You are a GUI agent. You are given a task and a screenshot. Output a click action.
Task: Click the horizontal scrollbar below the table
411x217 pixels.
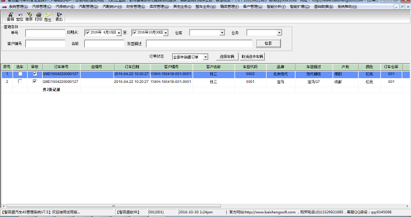[114, 206]
